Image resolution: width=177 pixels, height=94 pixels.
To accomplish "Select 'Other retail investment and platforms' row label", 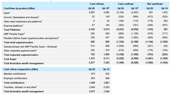I will coord(23,21).
